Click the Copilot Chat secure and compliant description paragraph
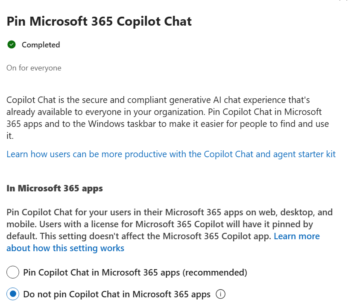The height and width of the screenshot is (308, 351). (168, 117)
